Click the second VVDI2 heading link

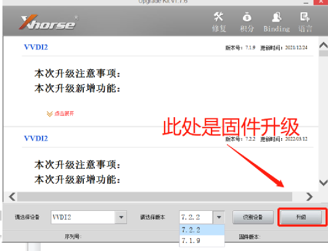(36, 139)
